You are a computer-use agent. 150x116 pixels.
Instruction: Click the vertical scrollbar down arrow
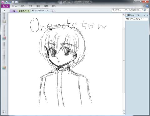(x=124, y=111)
